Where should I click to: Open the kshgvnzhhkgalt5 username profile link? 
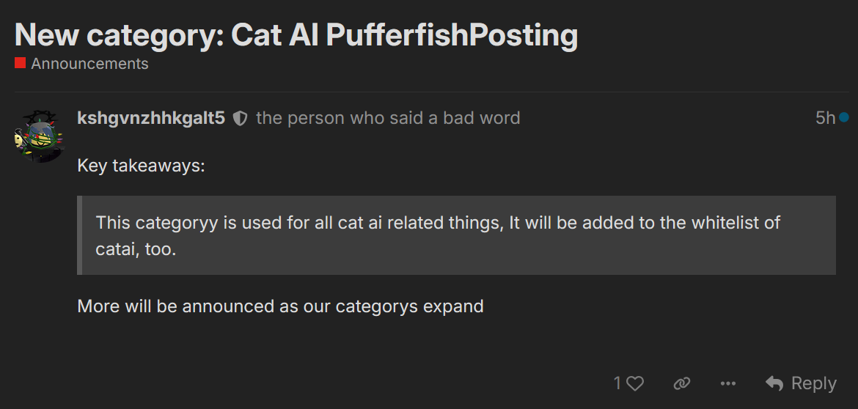(x=150, y=118)
